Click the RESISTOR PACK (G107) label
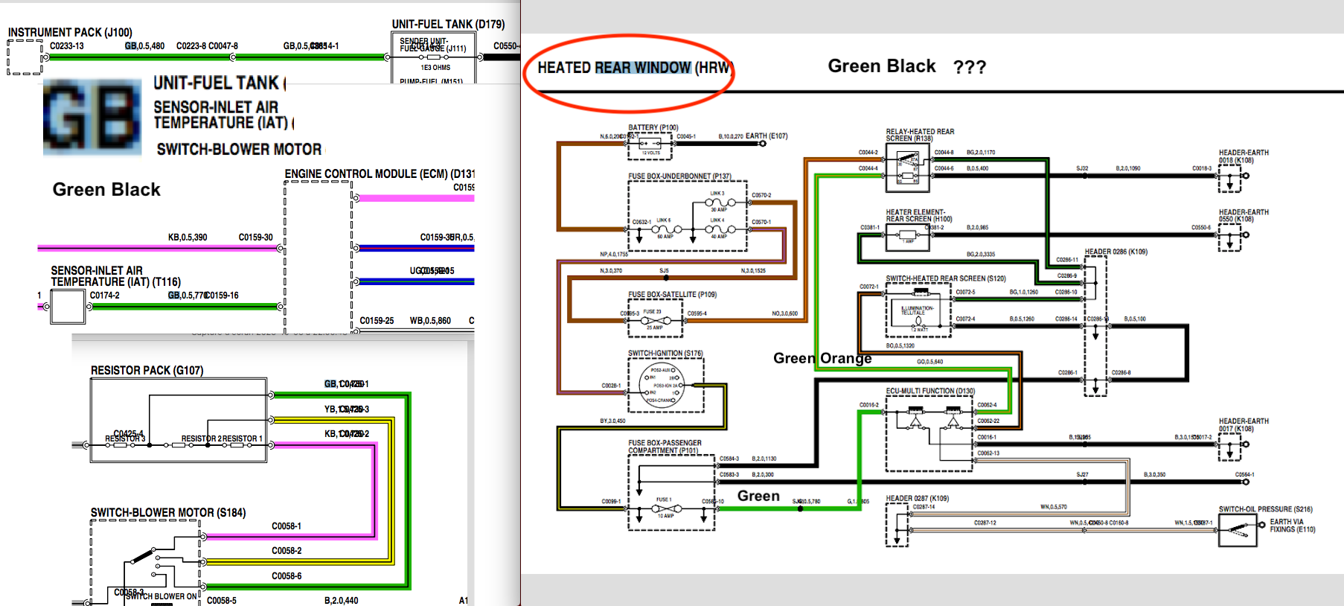Image resolution: width=1344 pixels, height=606 pixels. pos(147,370)
